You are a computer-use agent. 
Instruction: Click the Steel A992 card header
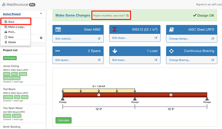[78, 30]
